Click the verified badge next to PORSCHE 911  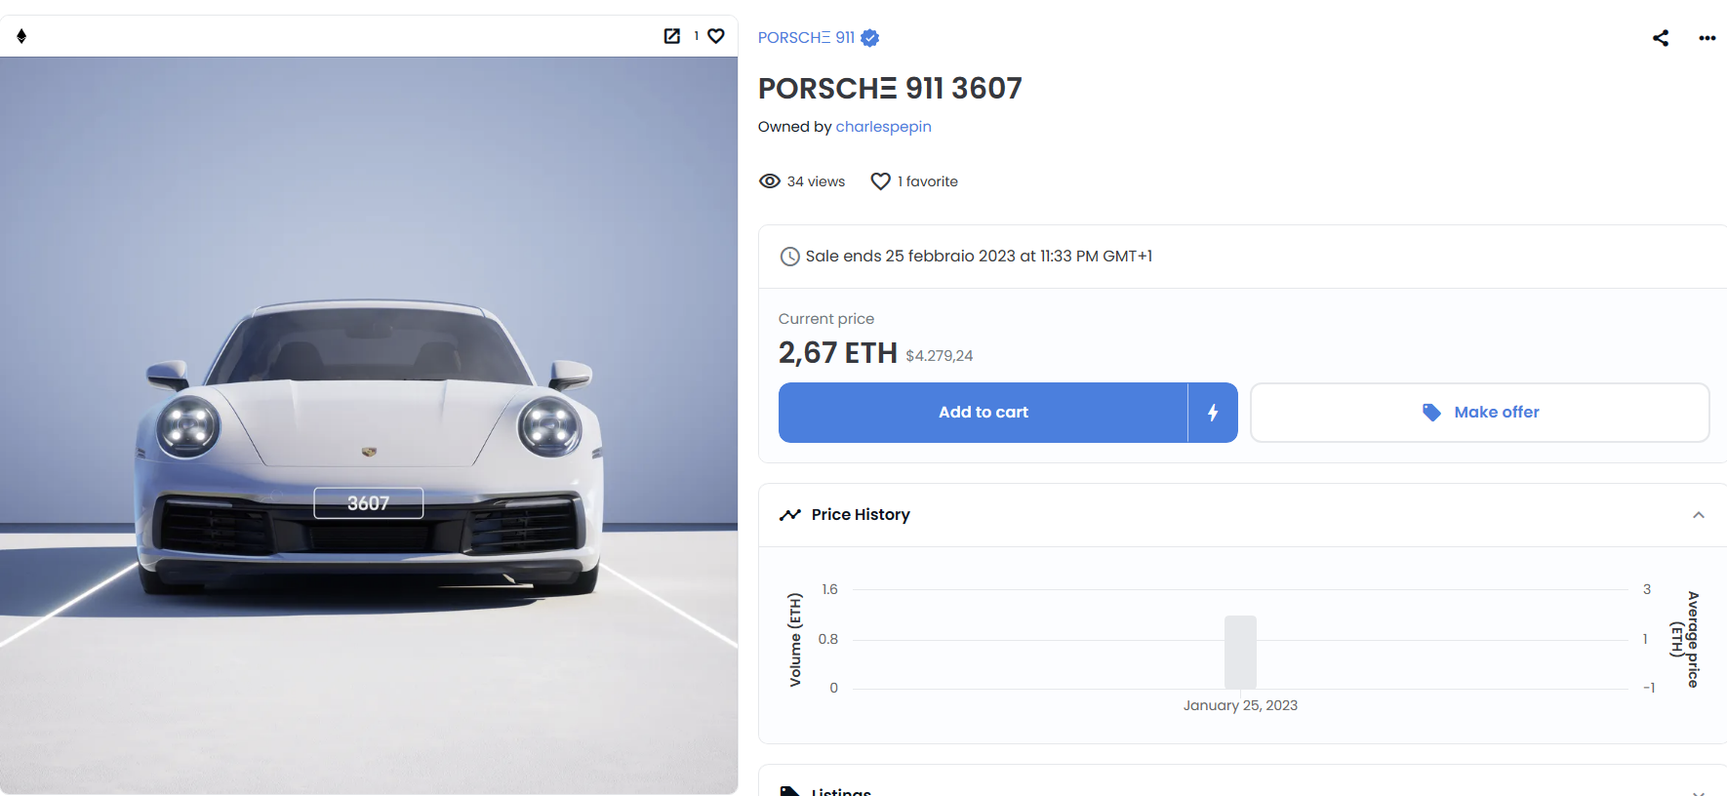[868, 37]
